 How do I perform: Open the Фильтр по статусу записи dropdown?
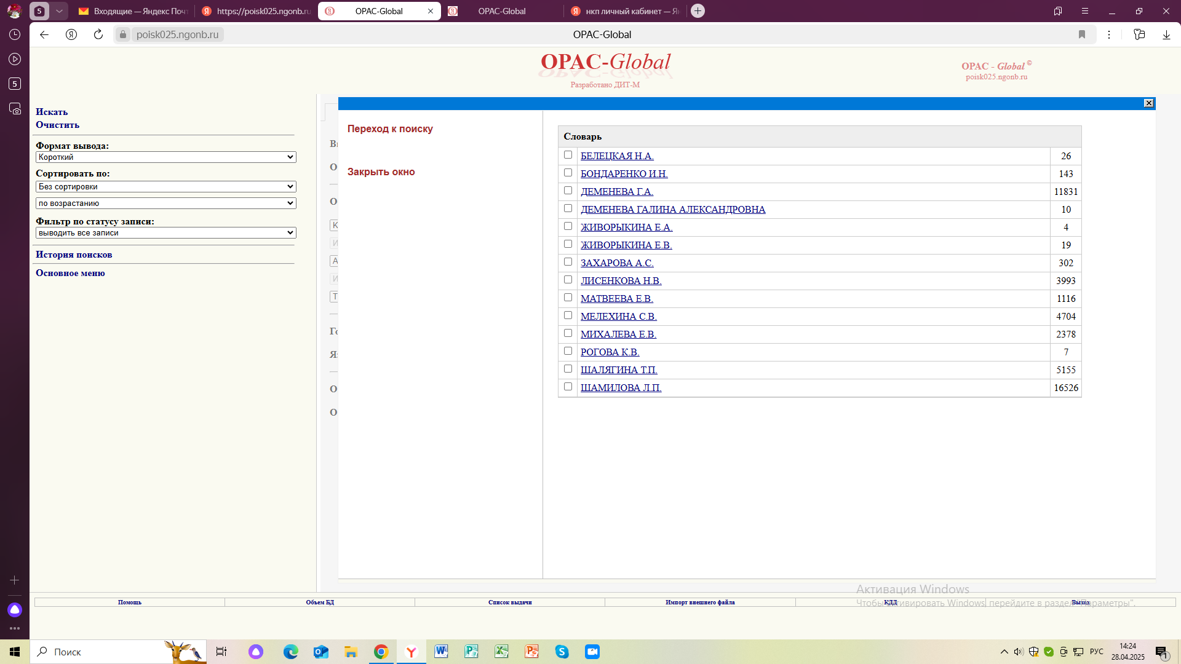point(166,233)
